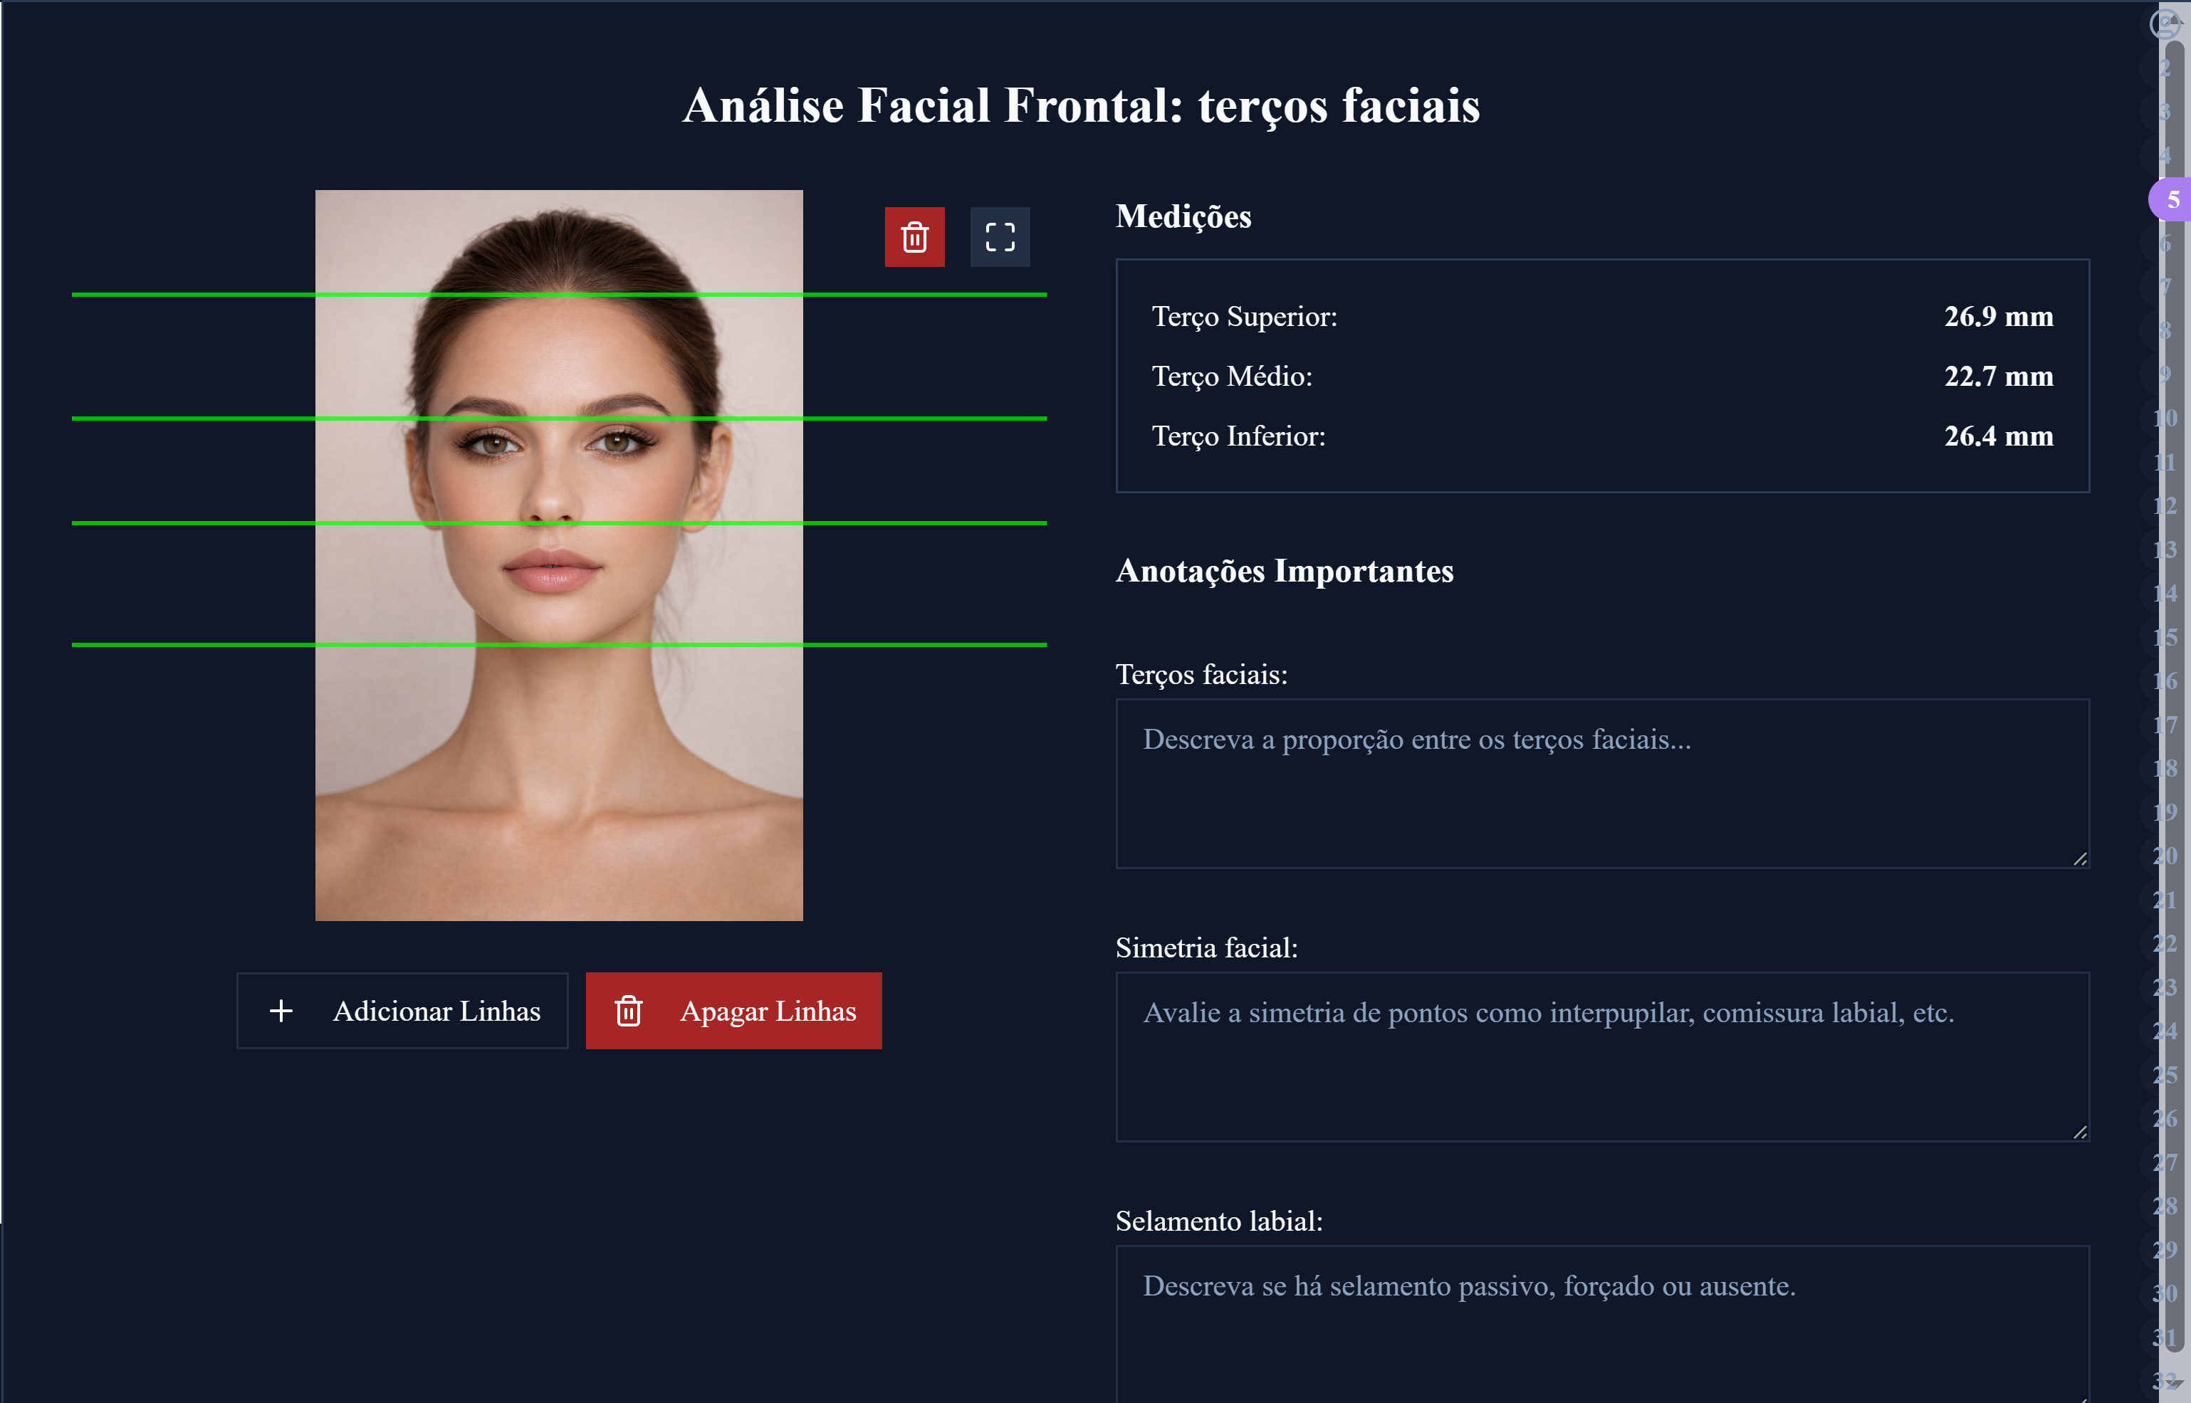Click trash icon in Apagar Linhas button
Image resolution: width=2191 pixels, height=1403 pixels.
(628, 1010)
